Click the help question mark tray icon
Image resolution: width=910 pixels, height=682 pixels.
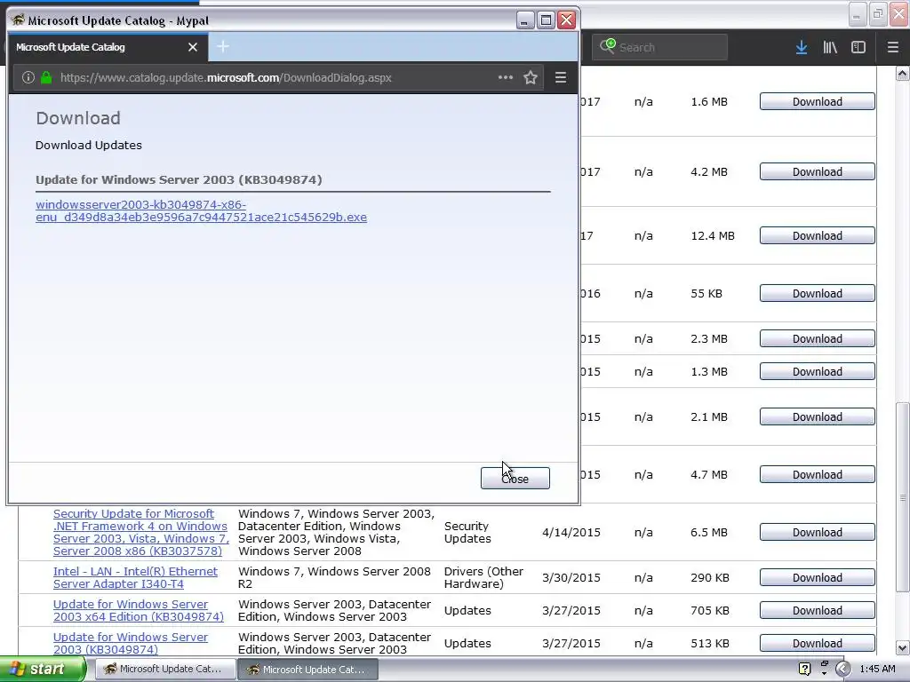click(x=804, y=670)
